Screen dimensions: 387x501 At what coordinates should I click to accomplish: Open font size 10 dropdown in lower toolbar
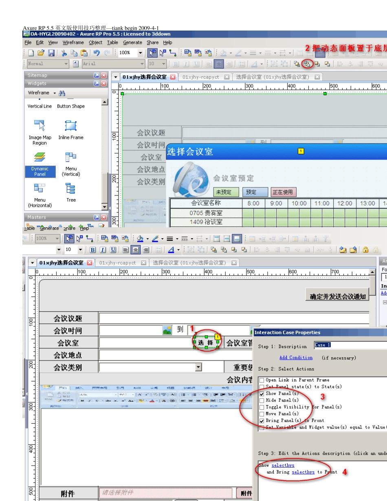point(80,250)
